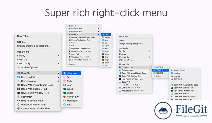Click the Cut scissors item
212x123 pixels.
coord(83,46)
